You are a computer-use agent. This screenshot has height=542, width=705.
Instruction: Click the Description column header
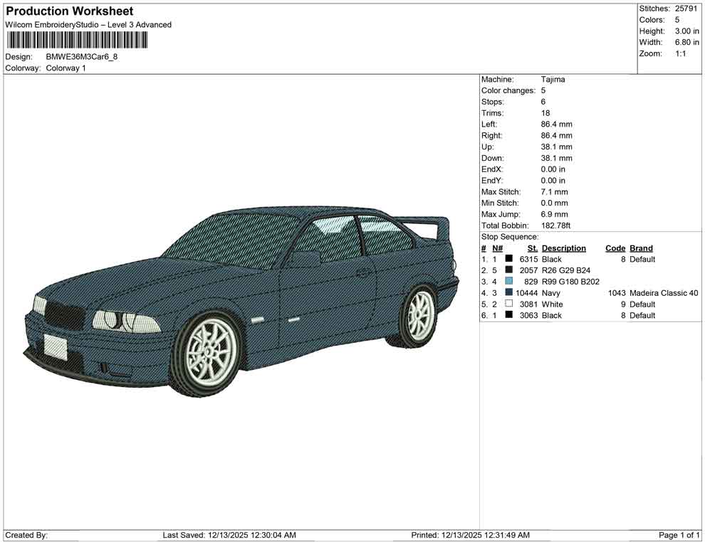(x=564, y=248)
